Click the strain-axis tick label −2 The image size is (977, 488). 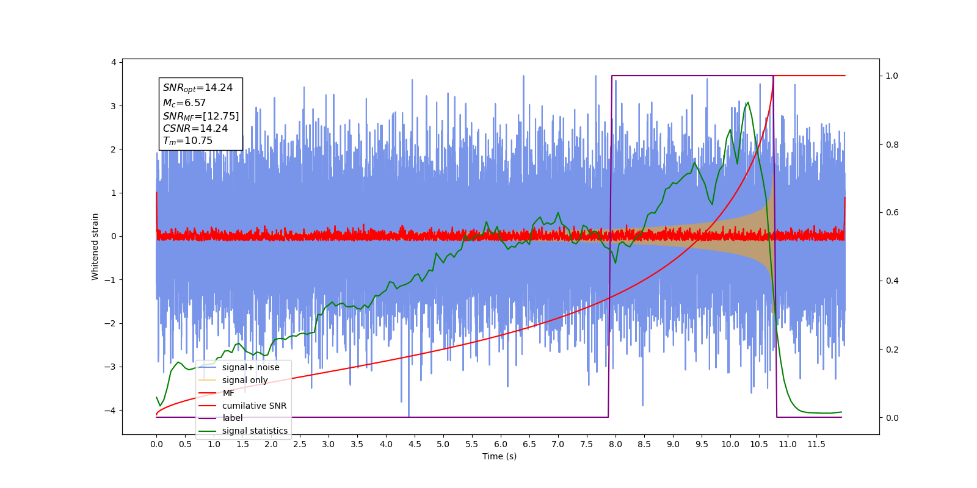pos(111,323)
